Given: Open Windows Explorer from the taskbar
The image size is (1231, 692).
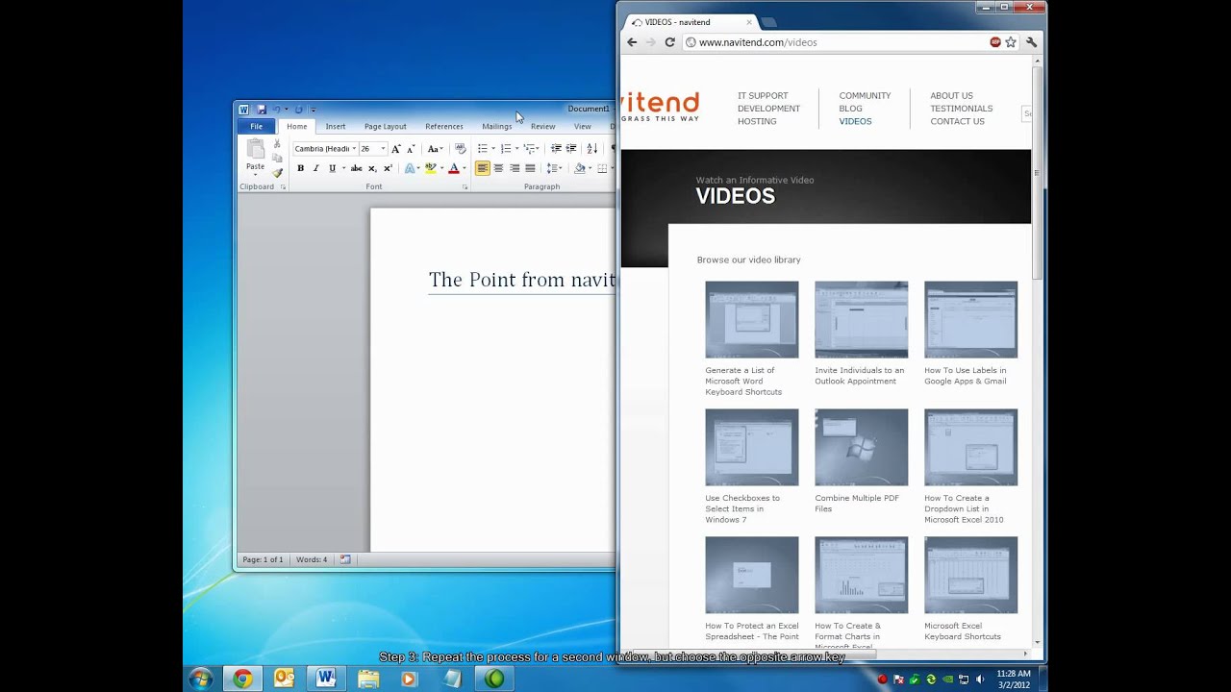Looking at the screenshot, I should point(368,679).
